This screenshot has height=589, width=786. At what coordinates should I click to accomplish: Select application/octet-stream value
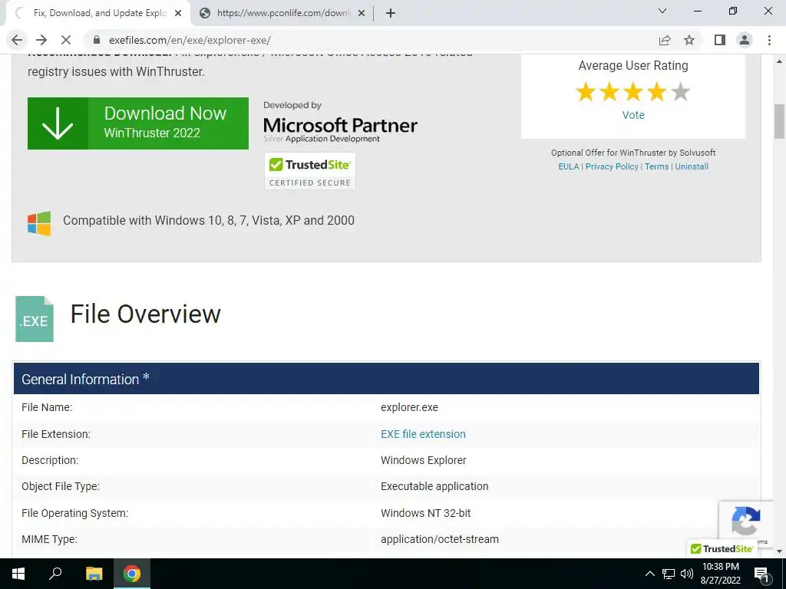(x=440, y=539)
